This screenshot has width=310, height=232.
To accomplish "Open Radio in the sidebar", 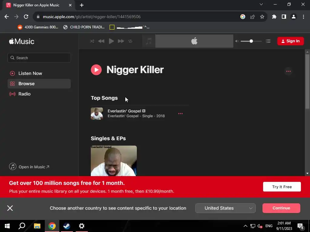I will pyautogui.click(x=39, y=94).
